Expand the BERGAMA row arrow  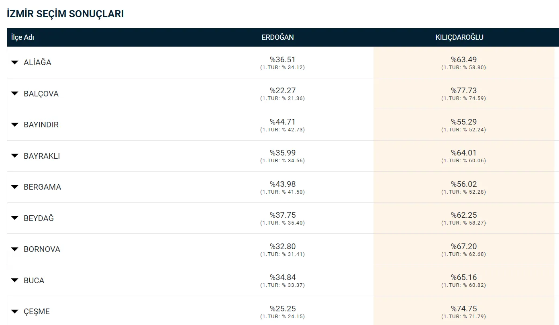[x=15, y=187]
